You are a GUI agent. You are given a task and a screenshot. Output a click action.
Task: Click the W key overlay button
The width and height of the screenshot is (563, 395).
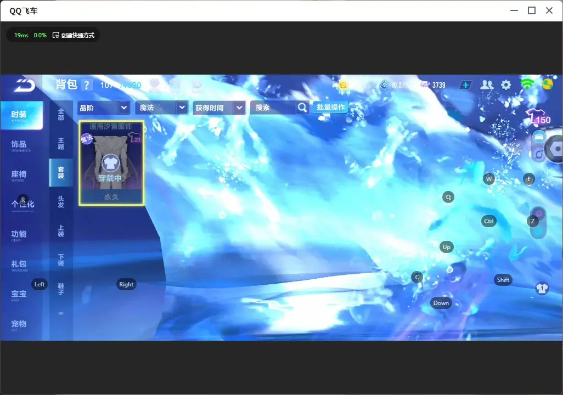(489, 179)
